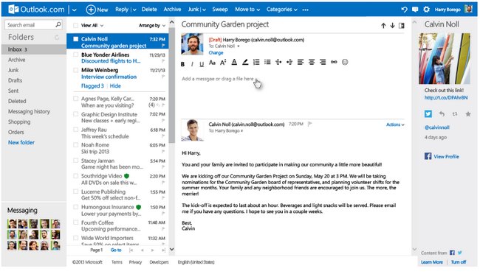
Task: Go to the previous message with up arrow
Action: (x=383, y=26)
